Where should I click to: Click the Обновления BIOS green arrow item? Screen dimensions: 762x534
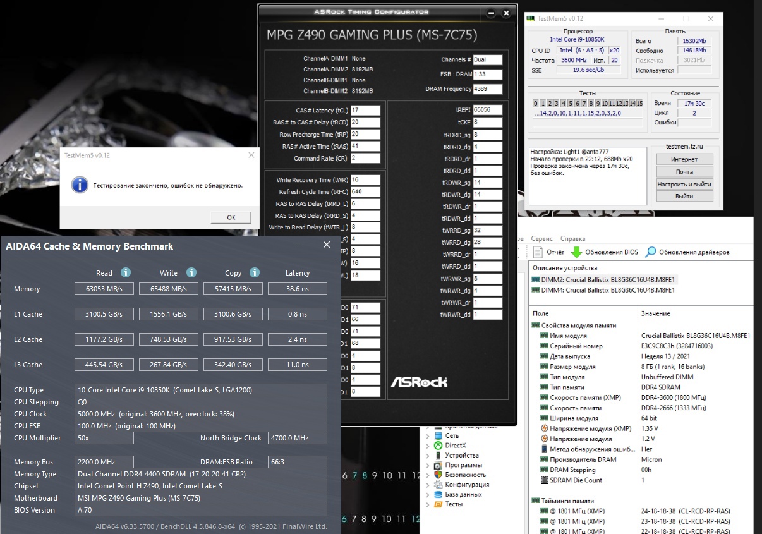604,252
